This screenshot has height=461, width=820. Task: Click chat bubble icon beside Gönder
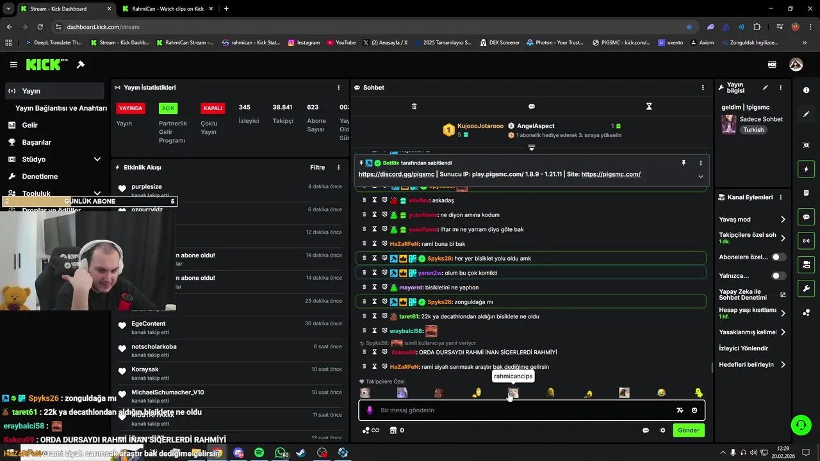tap(646, 430)
